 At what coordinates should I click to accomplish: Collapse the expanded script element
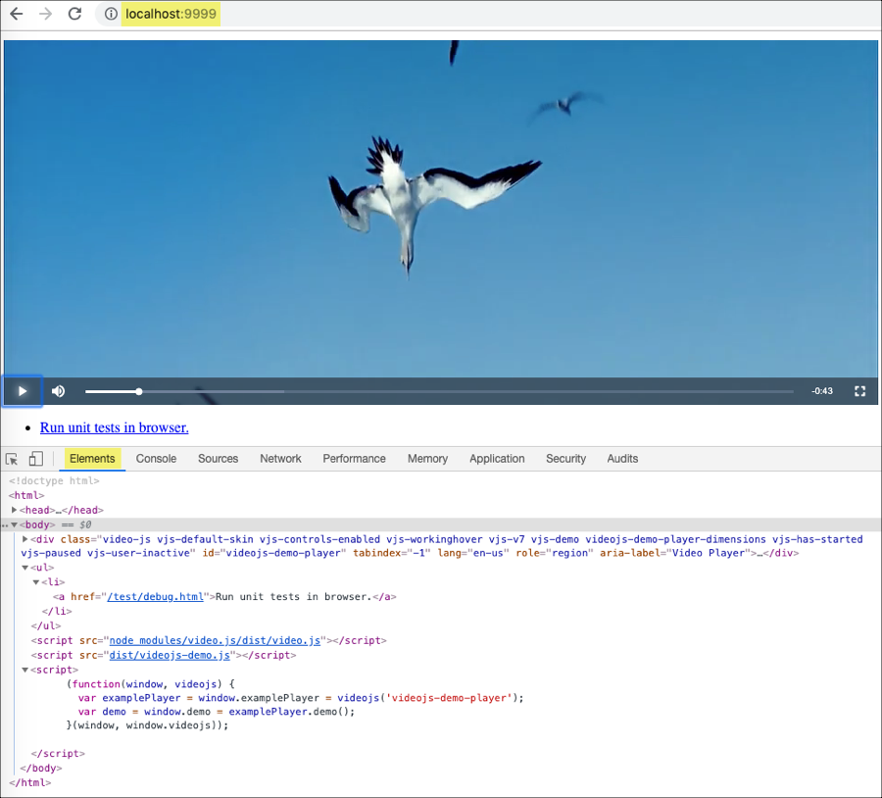click(x=24, y=670)
